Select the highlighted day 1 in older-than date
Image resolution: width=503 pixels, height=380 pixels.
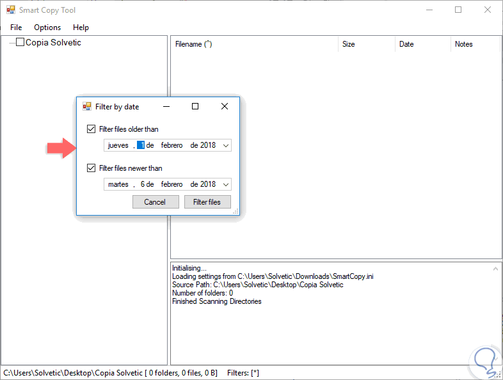[141, 145]
